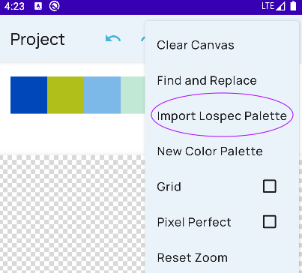Image resolution: width=302 pixels, height=273 pixels.
Task: Tap the undo arrow icon
Action: click(x=113, y=39)
